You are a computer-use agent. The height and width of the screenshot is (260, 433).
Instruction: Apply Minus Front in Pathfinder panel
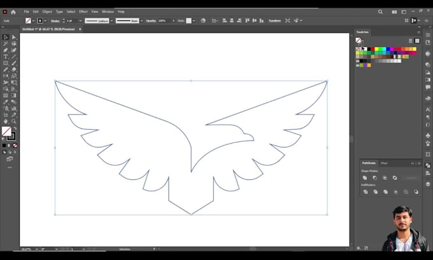(375, 178)
